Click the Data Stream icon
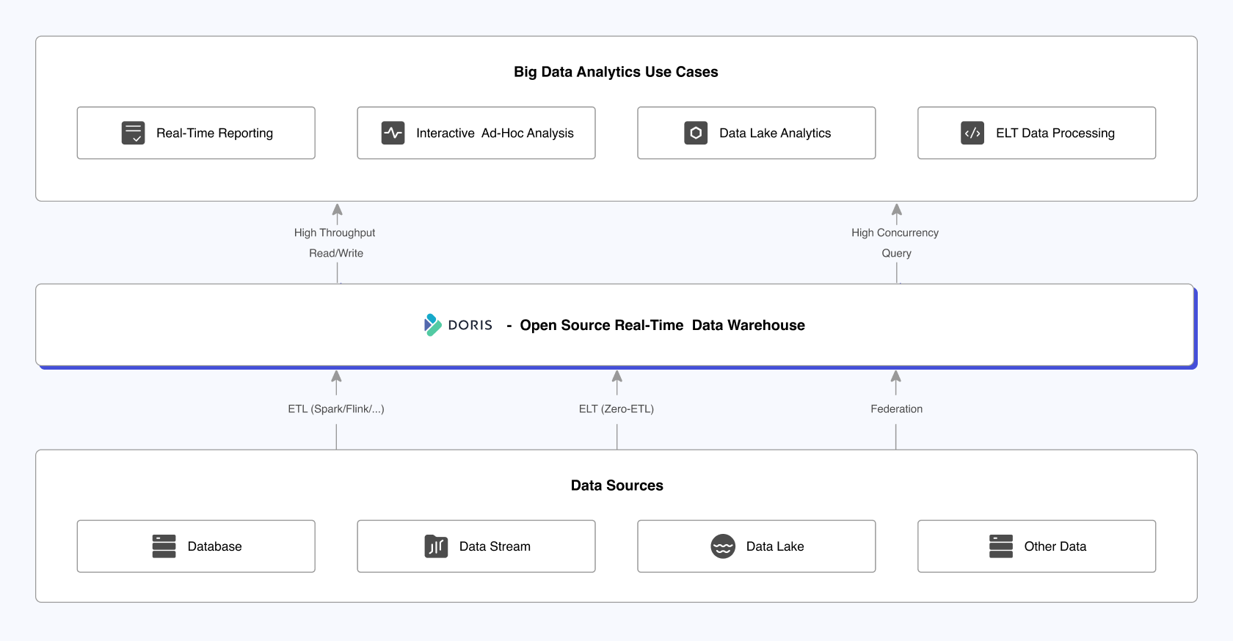Screen dimensions: 1233x641 pyautogui.click(x=436, y=546)
